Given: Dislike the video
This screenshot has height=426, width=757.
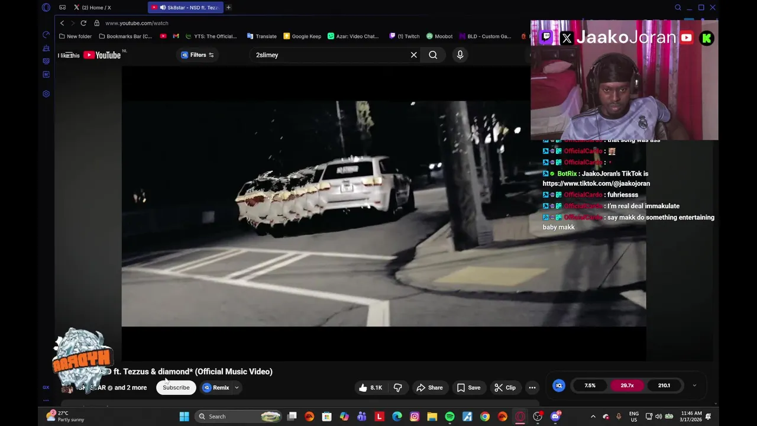Looking at the screenshot, I should click(397, 388).
